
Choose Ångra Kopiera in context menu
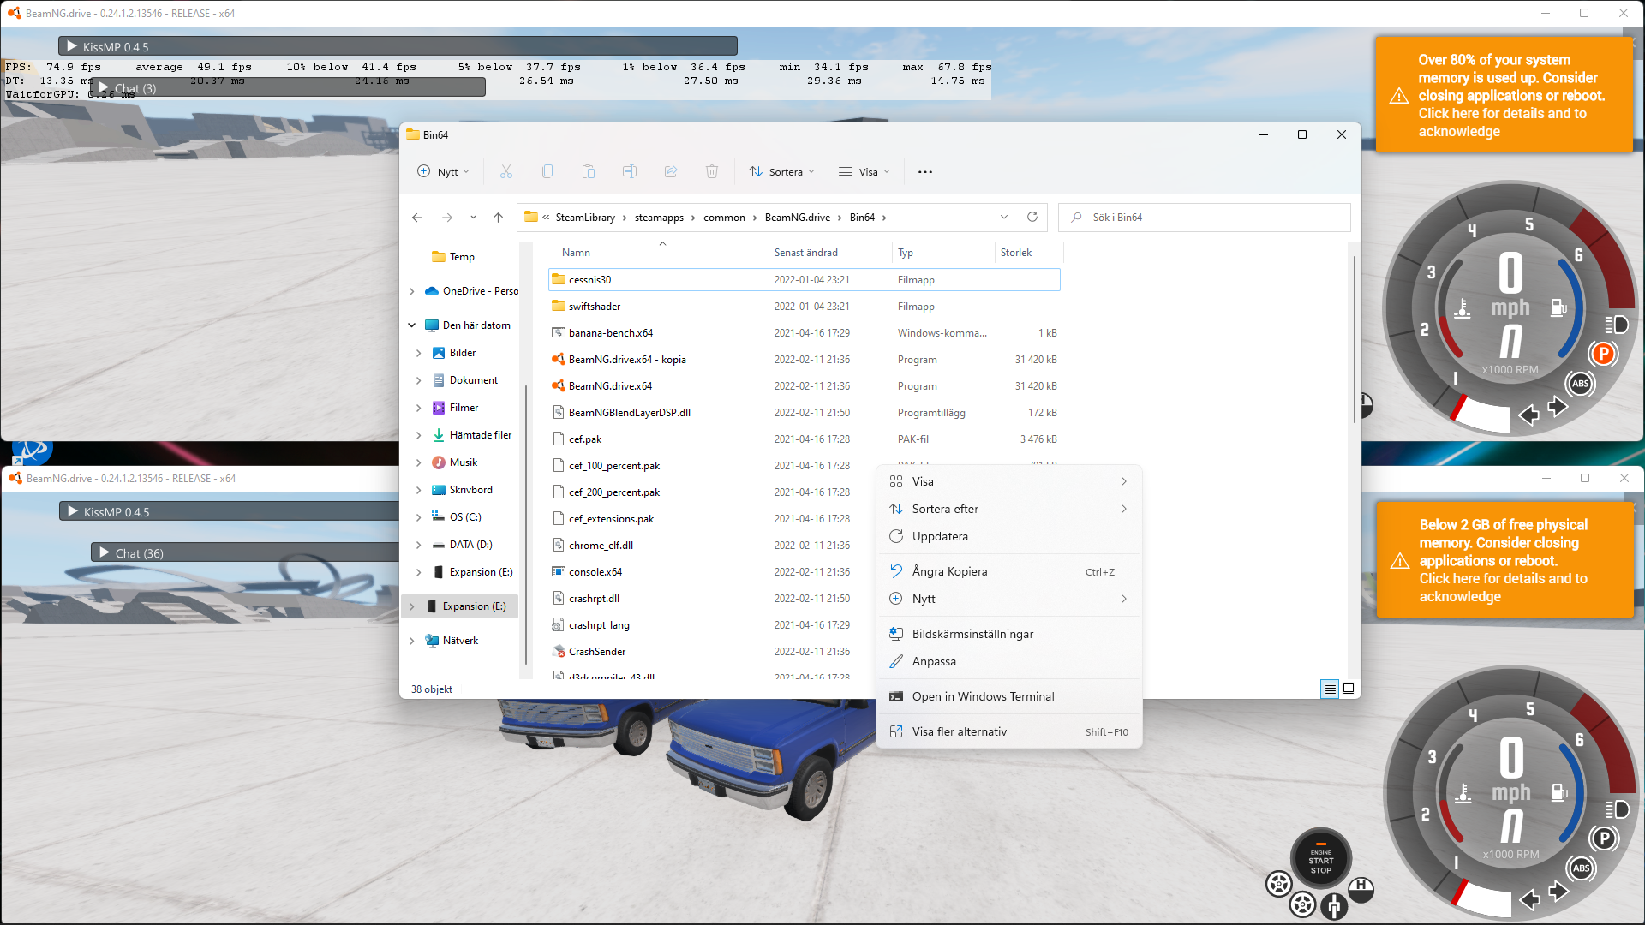click(x=1009, y=571)
